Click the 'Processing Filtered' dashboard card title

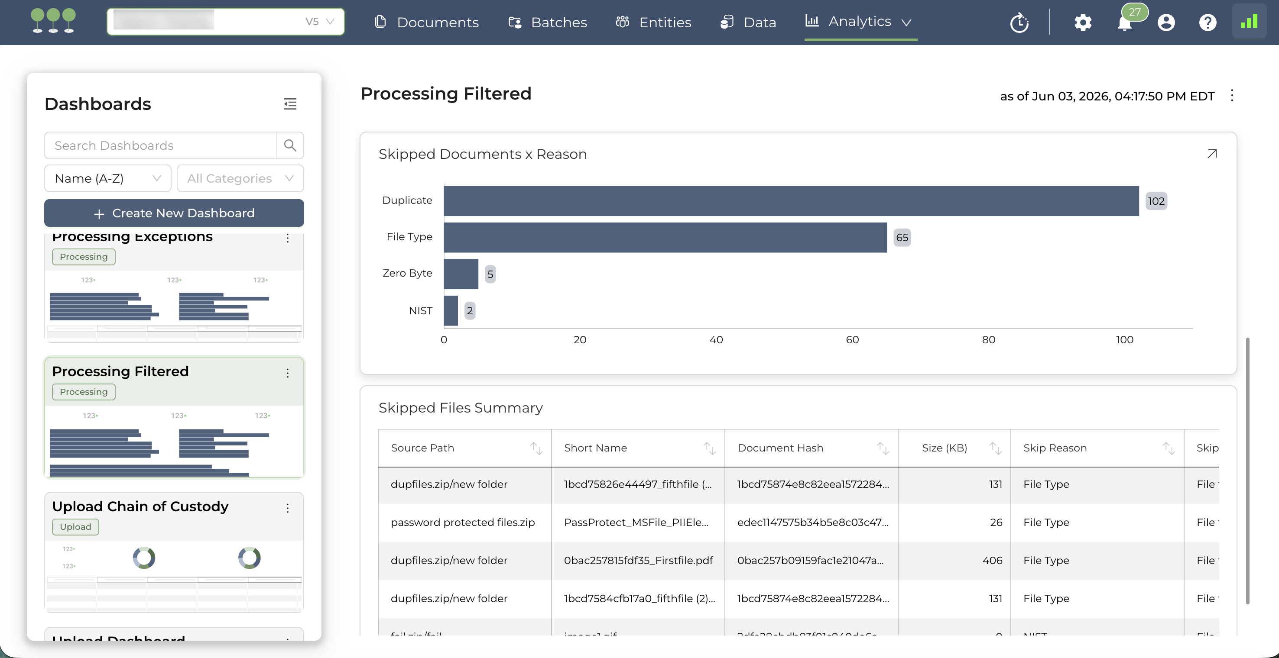[x=120, y=371]
